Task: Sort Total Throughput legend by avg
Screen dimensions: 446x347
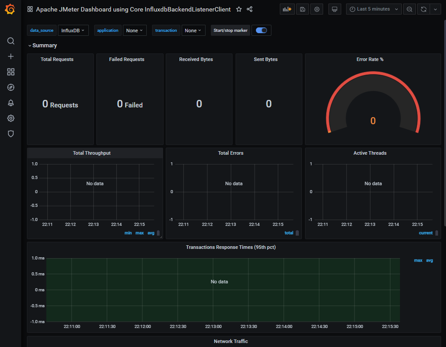Action: pos(151,233)
